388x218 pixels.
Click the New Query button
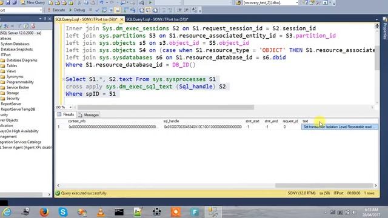pyautogui.click(x=33, y=2)
